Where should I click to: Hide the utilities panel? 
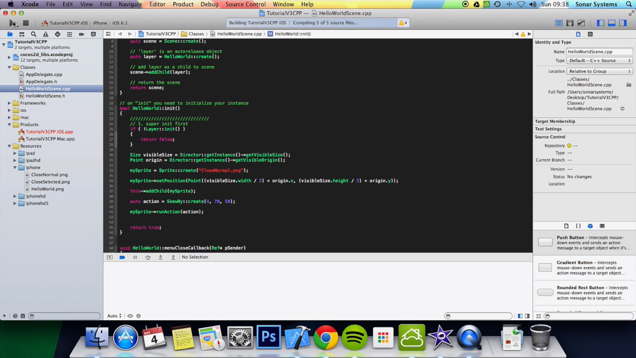click(623, 23)
